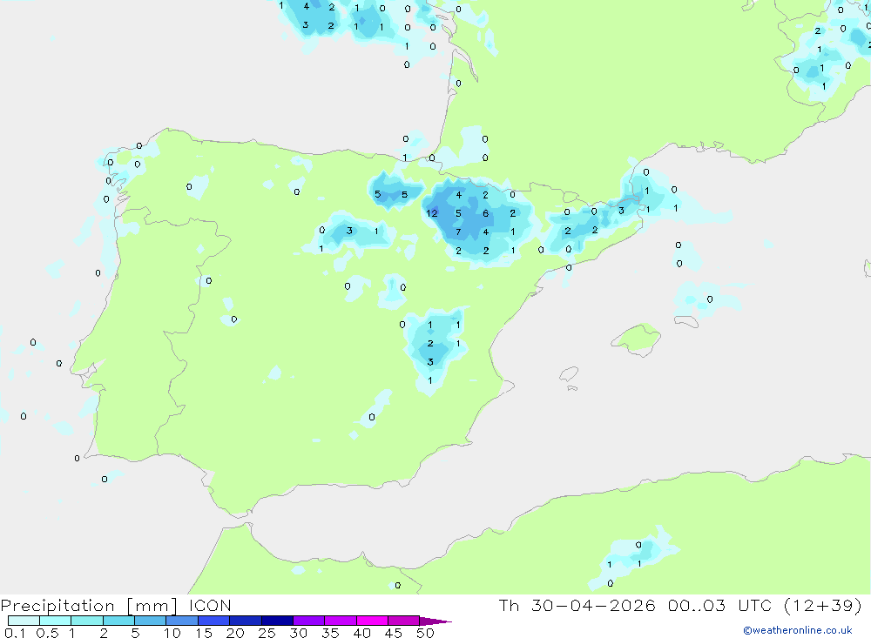Click the Mallorca island on the map
Screen dimensions: 871x638
[636, 339]
